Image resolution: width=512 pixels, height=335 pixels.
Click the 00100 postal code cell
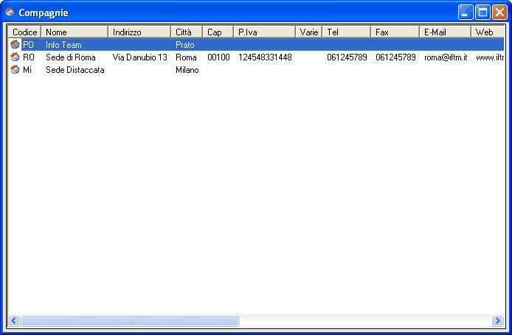(x=218, y=57)
